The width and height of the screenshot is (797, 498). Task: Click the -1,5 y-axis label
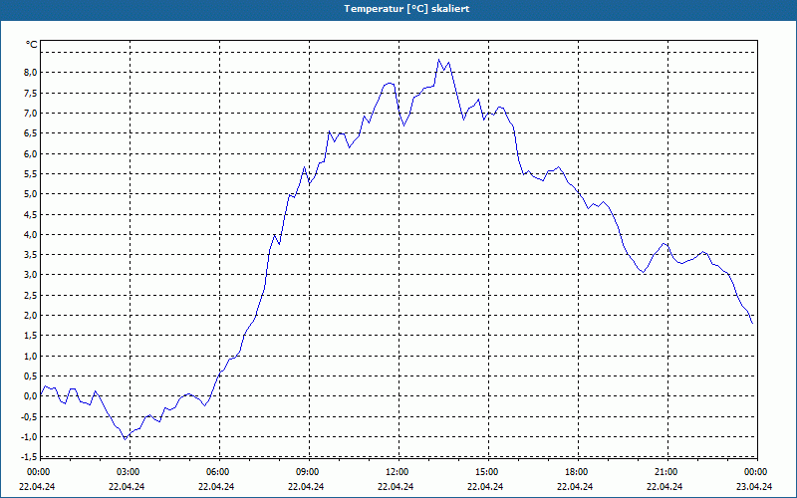point(30,457)
